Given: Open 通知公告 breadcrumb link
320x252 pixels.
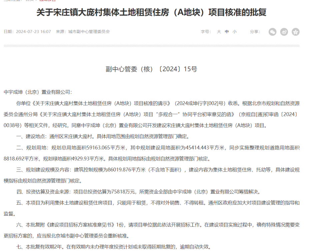Looking at the screenshot, I should (x=47, y=1).
